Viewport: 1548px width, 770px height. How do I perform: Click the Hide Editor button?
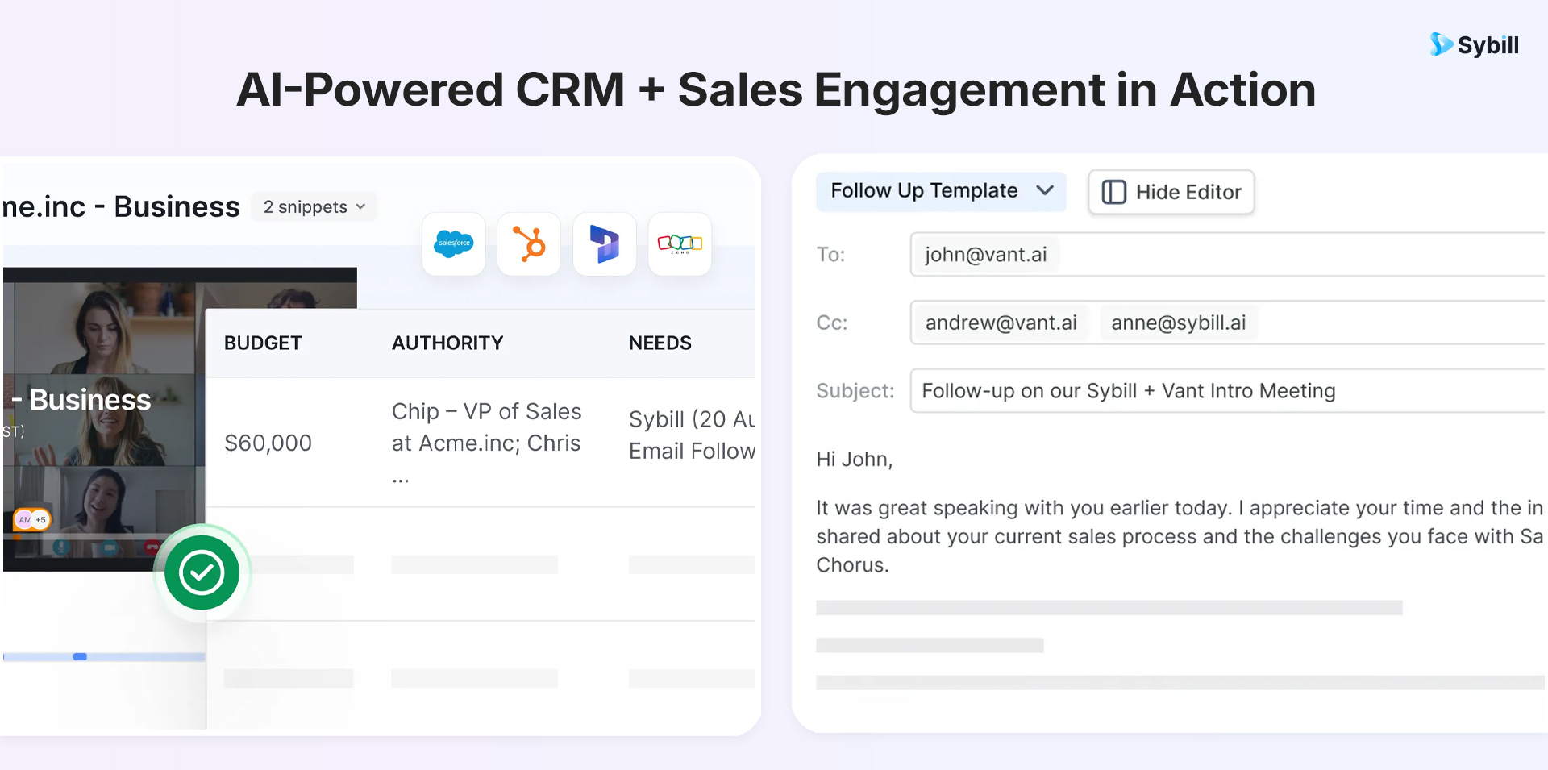[1171, 192]
